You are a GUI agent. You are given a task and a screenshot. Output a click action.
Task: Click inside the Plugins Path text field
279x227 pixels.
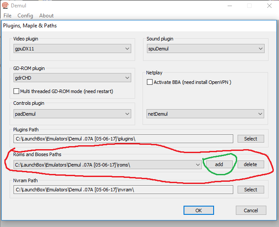pos(123,139)
